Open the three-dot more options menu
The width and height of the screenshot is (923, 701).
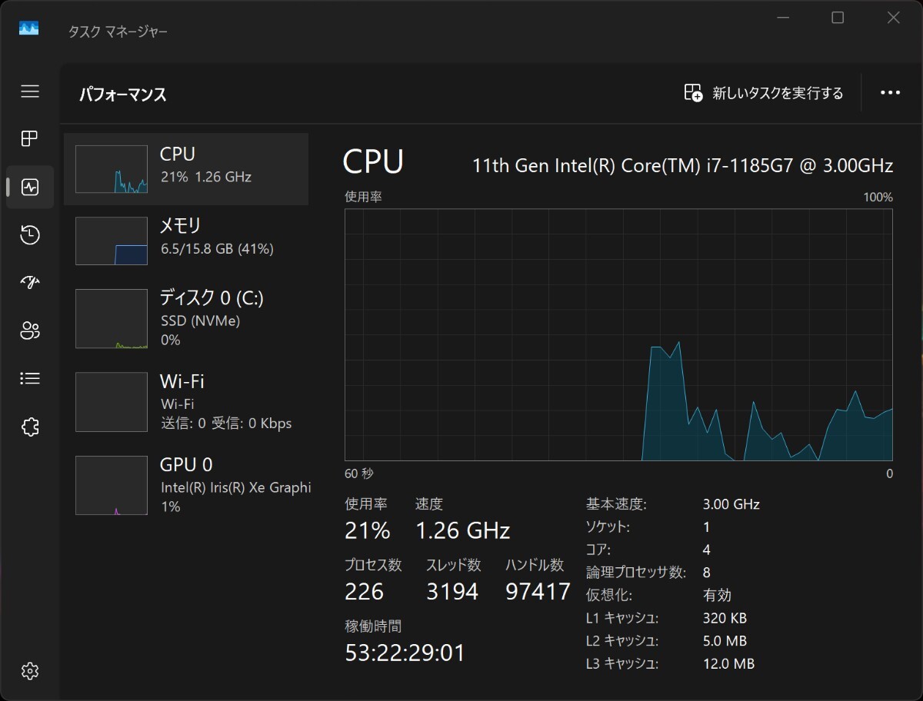pyautogui.click(x=890, y=93)
